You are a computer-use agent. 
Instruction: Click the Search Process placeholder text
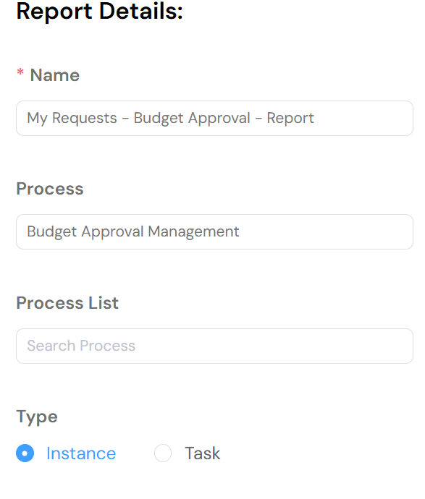[81, 346]
